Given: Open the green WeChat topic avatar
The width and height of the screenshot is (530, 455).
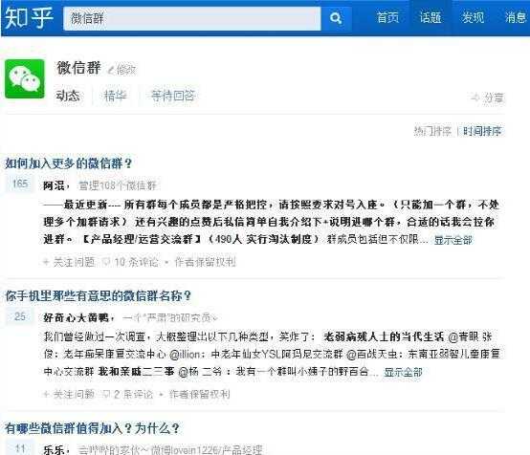Looking at the screenshot, I should pos(25,78).
